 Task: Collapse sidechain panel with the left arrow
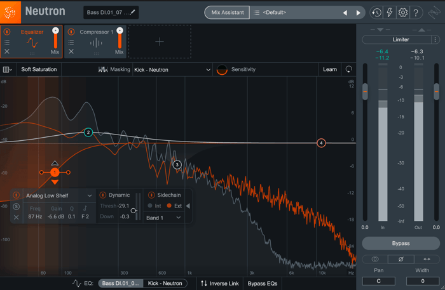pyautogui.click(x=188, y=206)
